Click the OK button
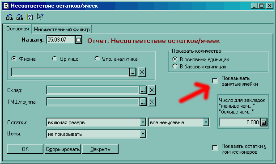276x164 pixels. click(25, 149)
